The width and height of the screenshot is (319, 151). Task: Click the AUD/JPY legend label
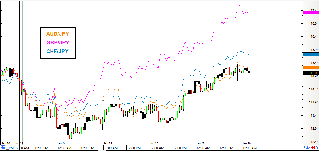click(57, 34)
